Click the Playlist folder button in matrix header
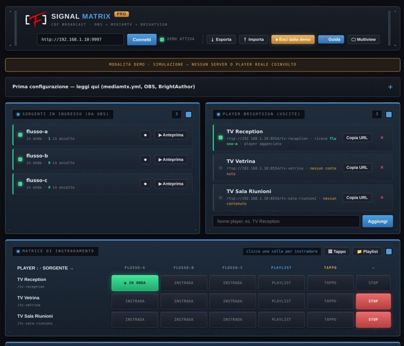Screen dimensions: 404x346 coord(367,251)
